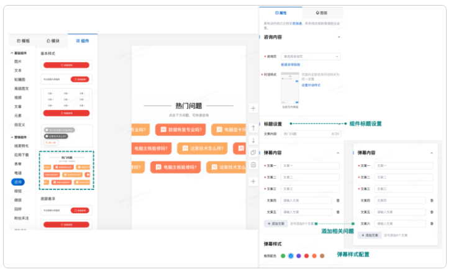
Task: Open the 咨询页 dropdown
Action: click(x=310, y=57)
